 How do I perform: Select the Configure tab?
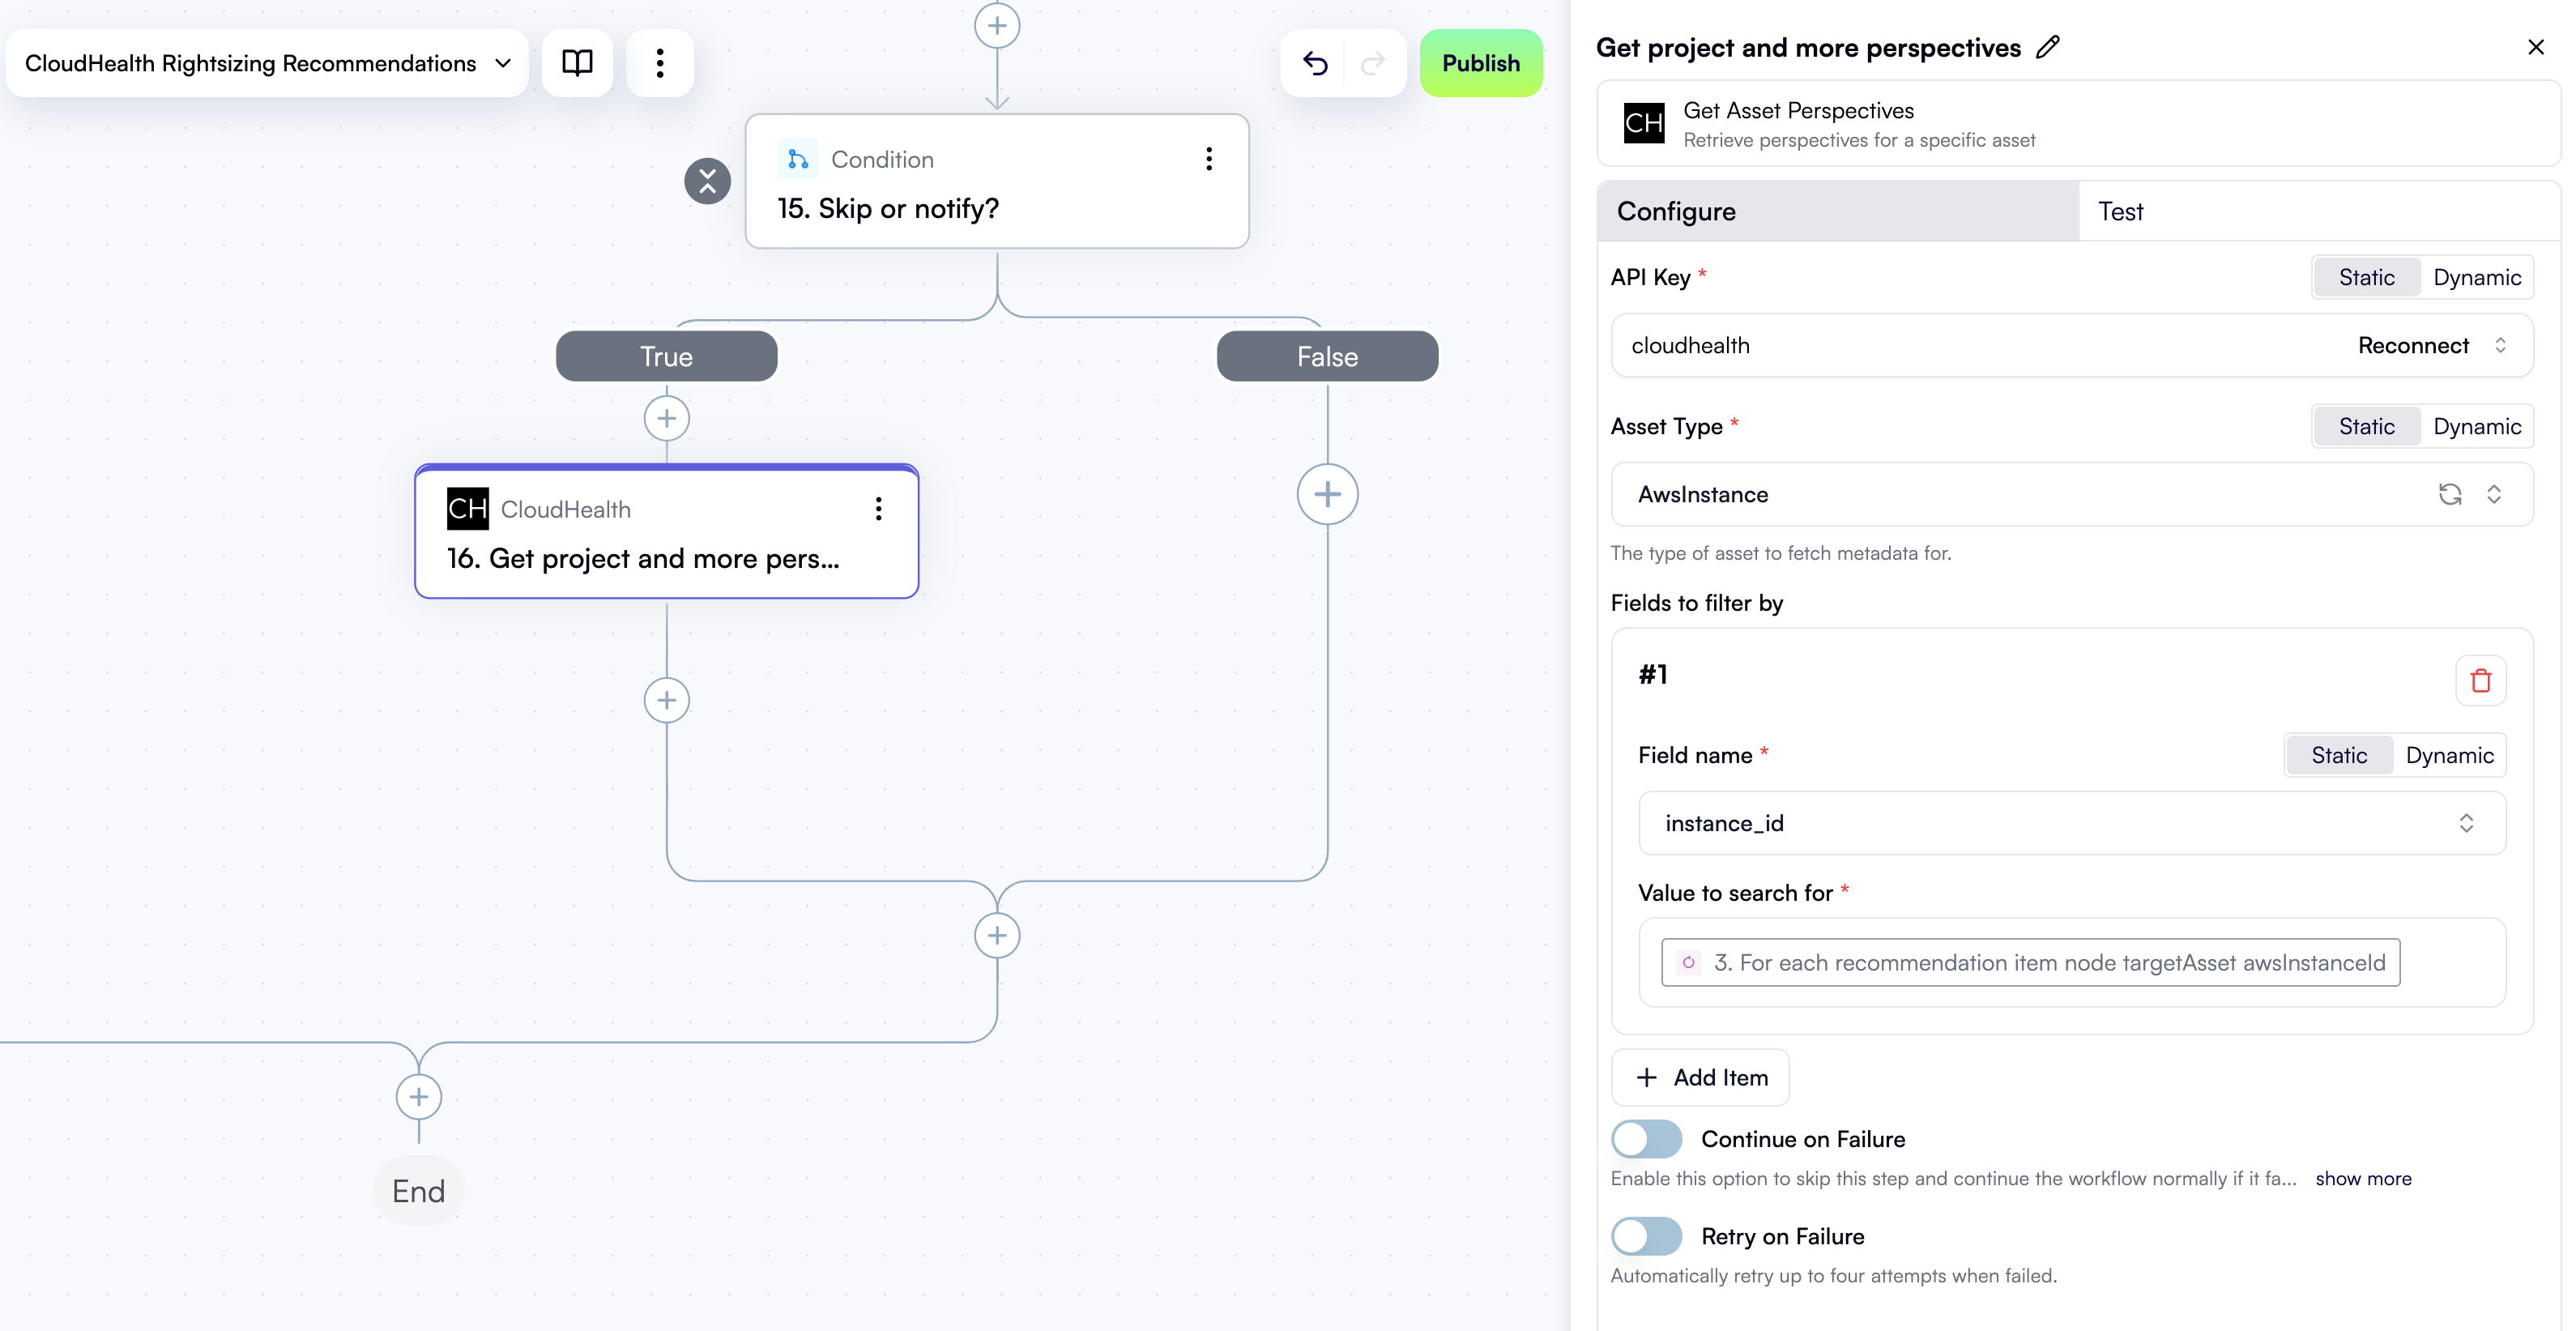(x=1676, y=211)
